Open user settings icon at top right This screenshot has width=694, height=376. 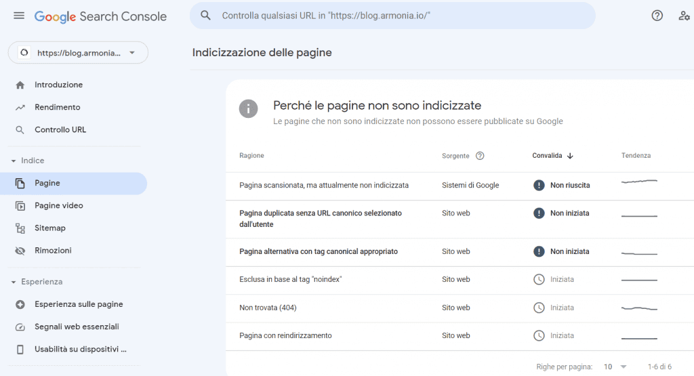click(x=684, y=16)
